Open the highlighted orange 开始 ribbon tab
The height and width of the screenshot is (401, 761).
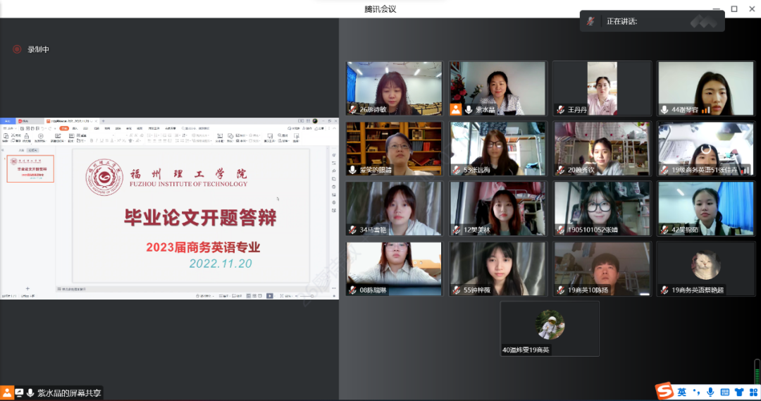[x=64, y=129]
